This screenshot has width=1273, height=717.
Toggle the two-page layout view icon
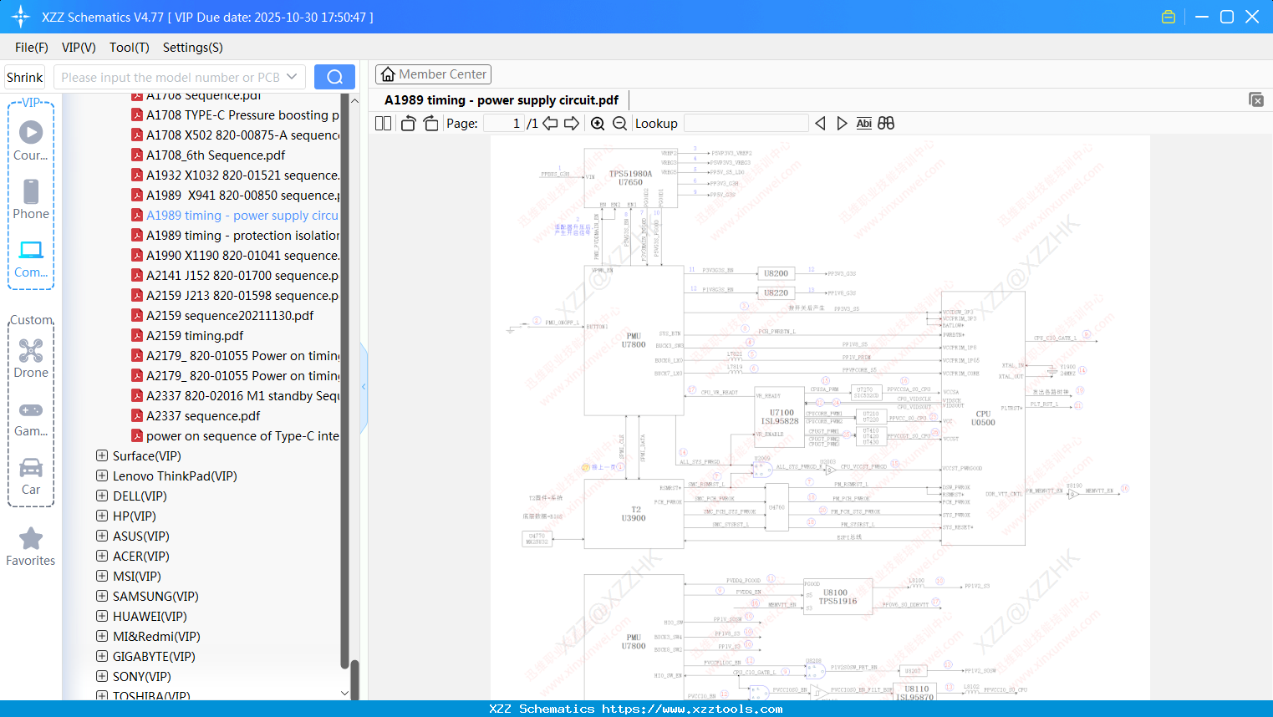(383, 124)
